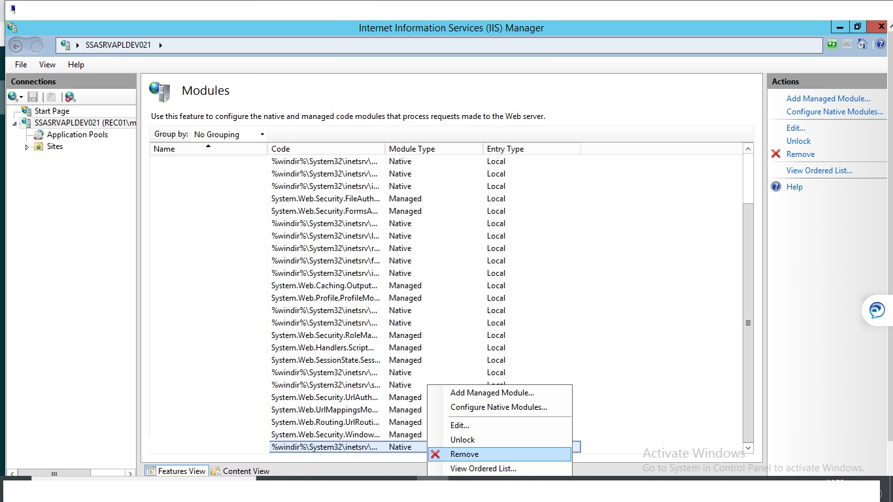Click the server icon in the address bar
The image size is (893, 502).
65,45
